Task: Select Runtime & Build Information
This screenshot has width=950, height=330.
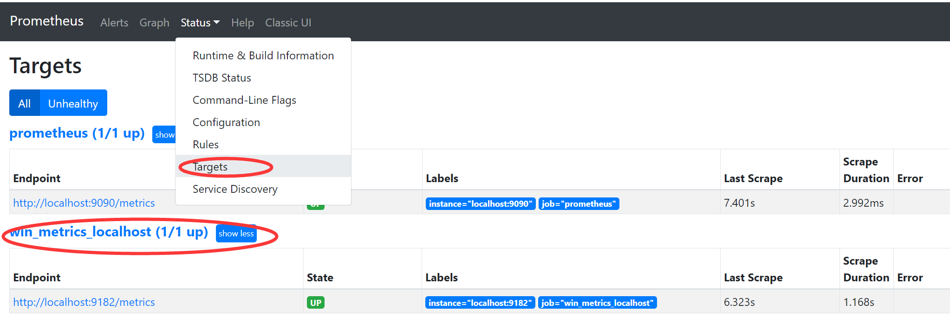Action: tap(263, 56)
